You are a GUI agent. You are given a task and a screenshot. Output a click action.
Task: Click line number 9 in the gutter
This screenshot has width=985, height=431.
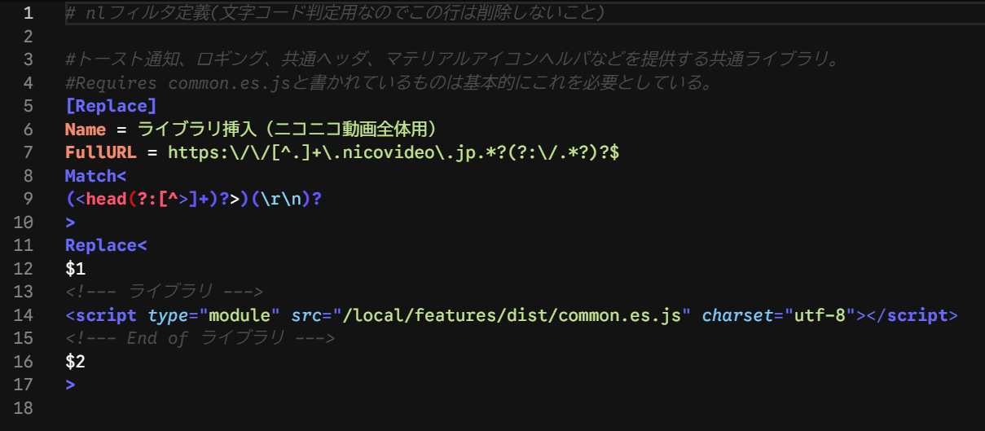pyautogui.click(x=29, y=199)
